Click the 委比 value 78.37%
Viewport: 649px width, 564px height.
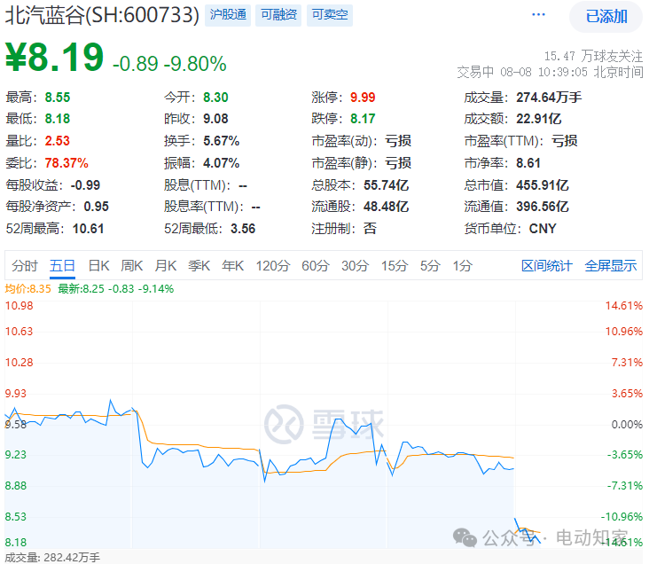point(66,163)
